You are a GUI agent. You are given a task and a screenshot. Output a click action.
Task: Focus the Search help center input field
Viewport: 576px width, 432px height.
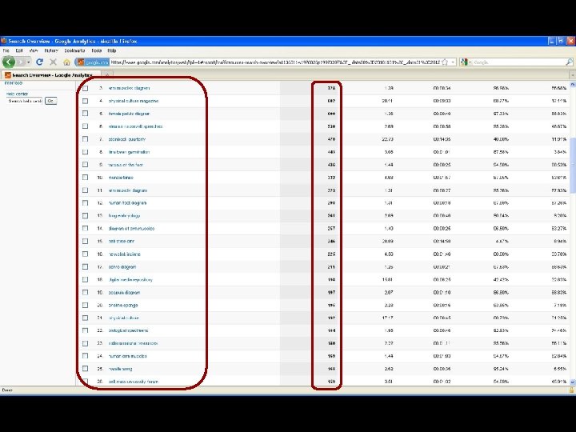(x=25, y=101)
